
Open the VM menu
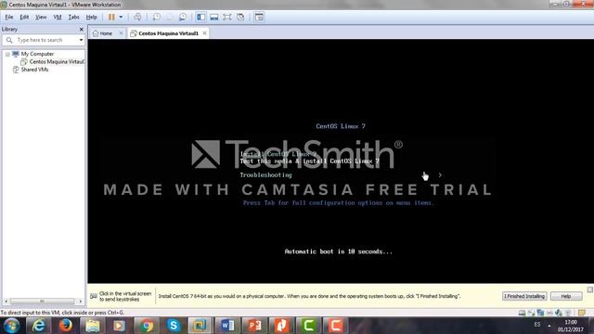(x=58, y=17)
